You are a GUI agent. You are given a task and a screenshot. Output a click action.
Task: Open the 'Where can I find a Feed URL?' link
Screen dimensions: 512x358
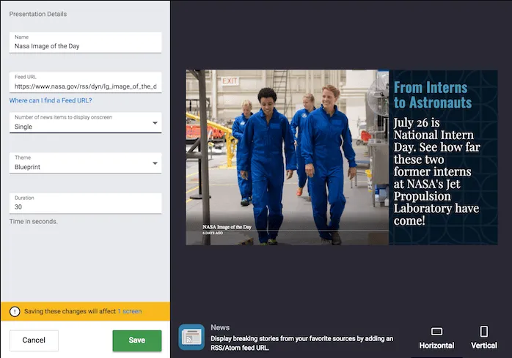51,100
